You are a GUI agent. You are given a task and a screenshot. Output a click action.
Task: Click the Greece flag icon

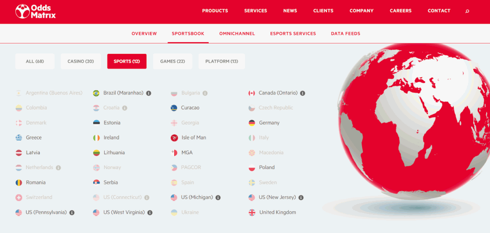(x=19, y=138)
